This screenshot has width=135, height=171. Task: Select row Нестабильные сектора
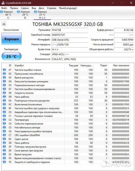pos(66,127)
